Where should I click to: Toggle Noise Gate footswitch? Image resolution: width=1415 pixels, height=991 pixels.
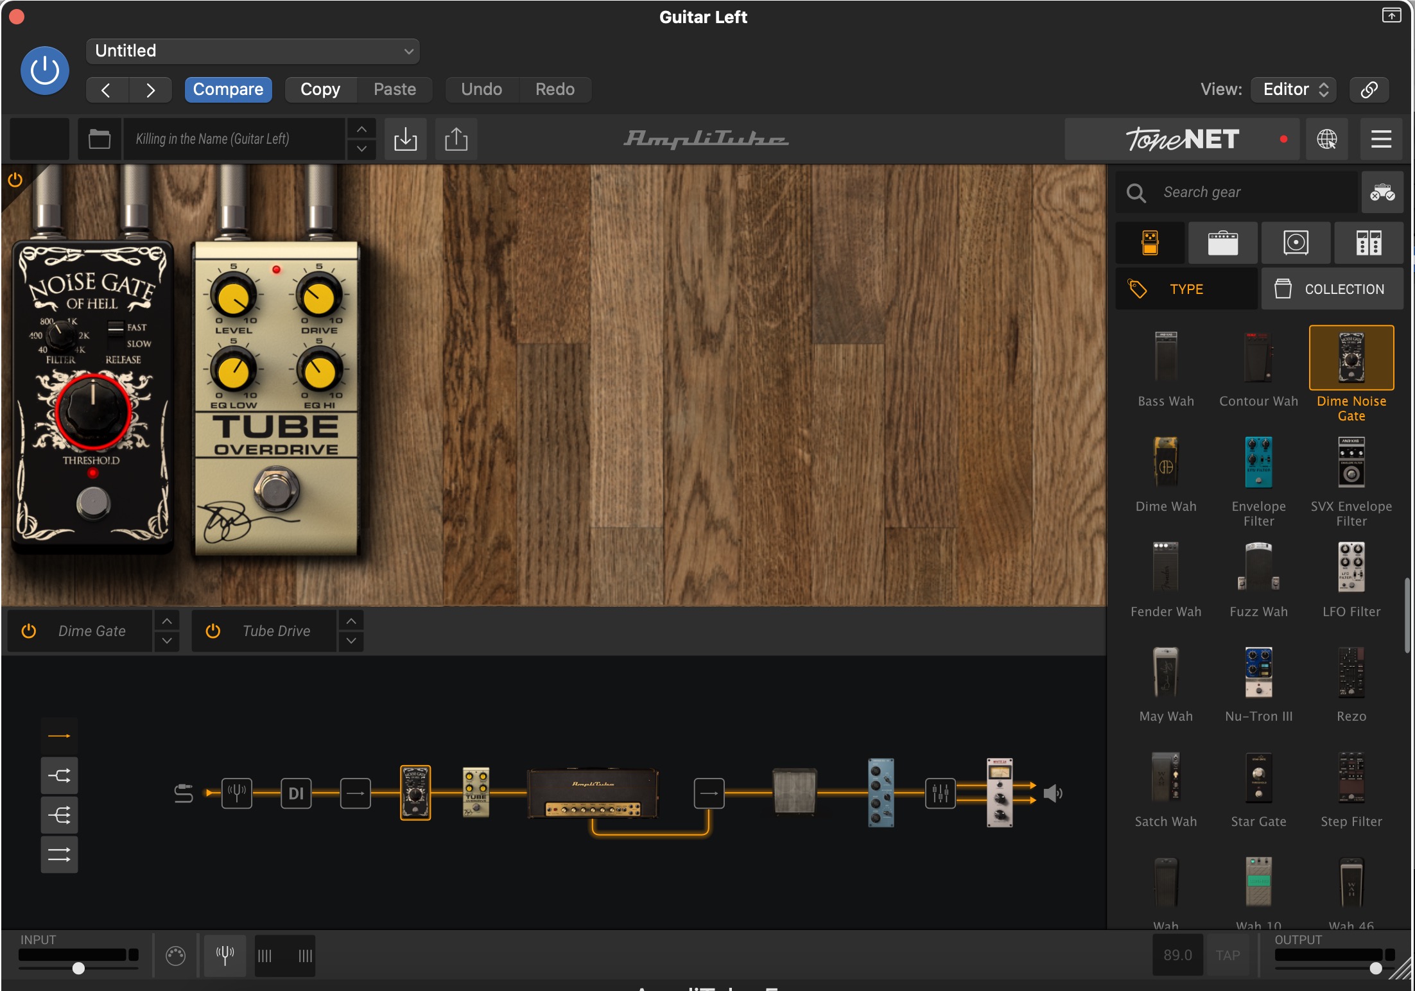point(94,503)
